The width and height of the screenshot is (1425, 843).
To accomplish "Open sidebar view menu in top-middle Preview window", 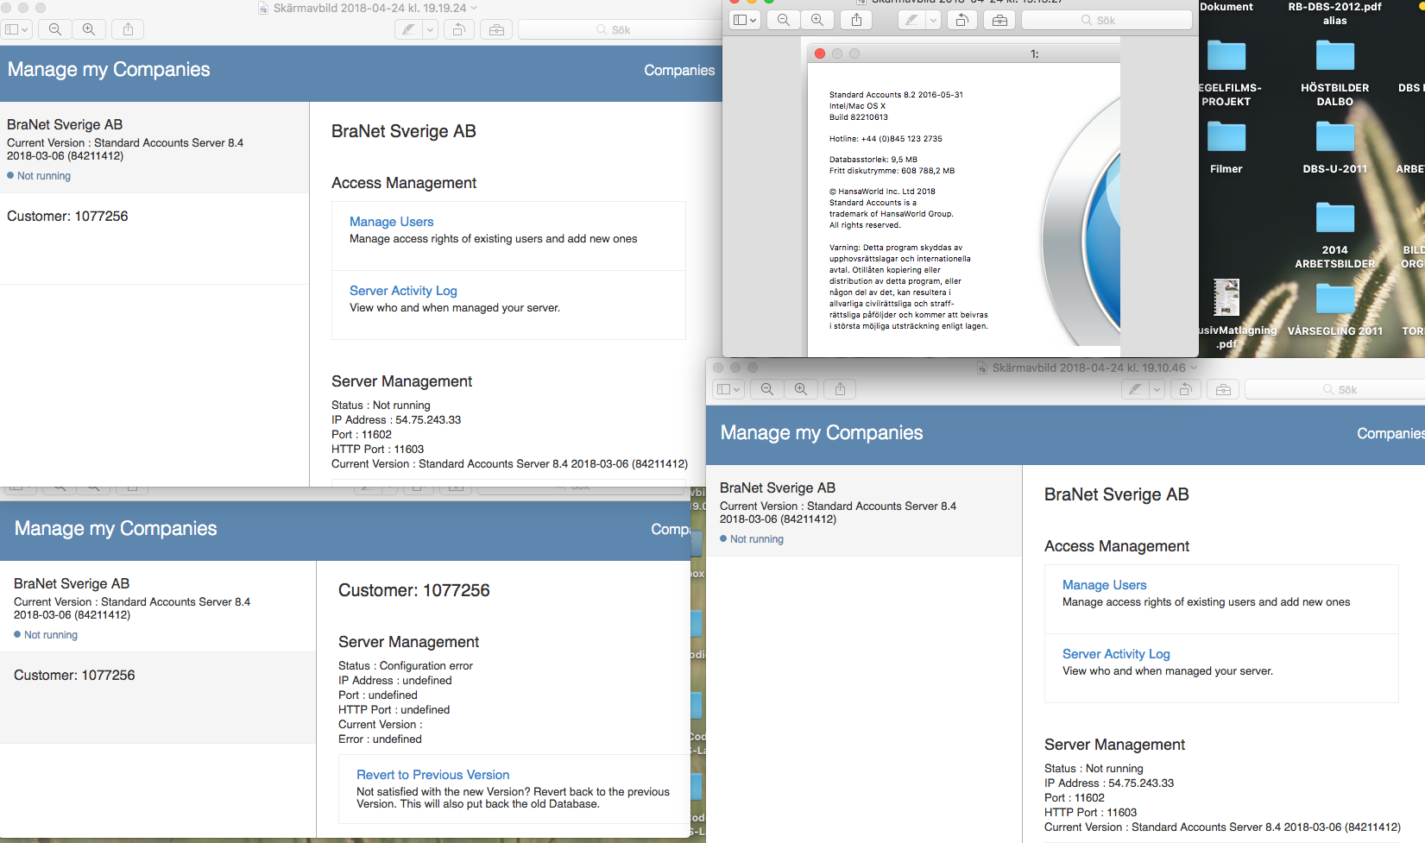I will [744, 20].
